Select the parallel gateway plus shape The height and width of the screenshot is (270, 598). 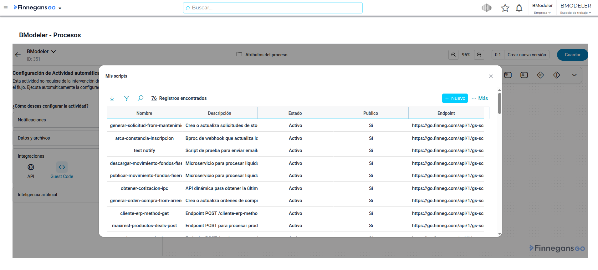pyautogui.click(x=557, y=75)
